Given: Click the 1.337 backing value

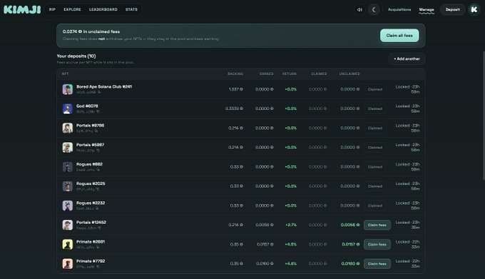Looking at the screenshot, I should click(x=235, y=89).
